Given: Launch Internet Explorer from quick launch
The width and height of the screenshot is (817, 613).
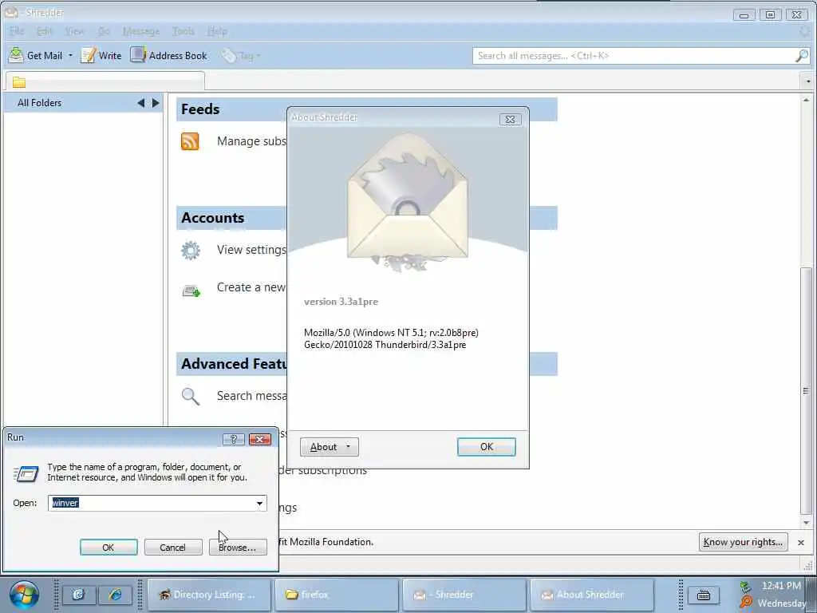Looking at the screenshot, I should click(x=115, y=595).
